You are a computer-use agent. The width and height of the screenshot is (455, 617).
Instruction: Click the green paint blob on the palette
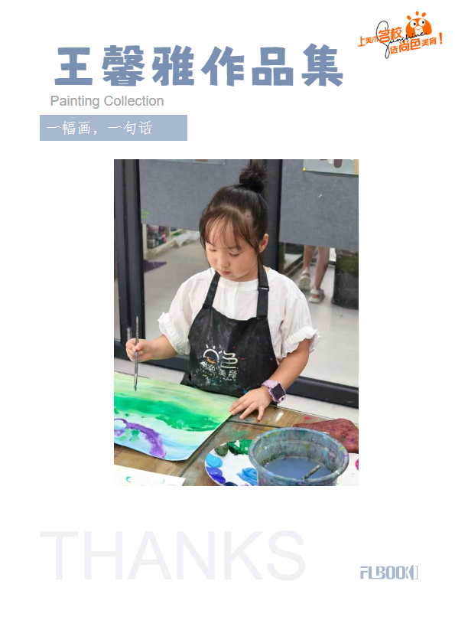point(234,448)
